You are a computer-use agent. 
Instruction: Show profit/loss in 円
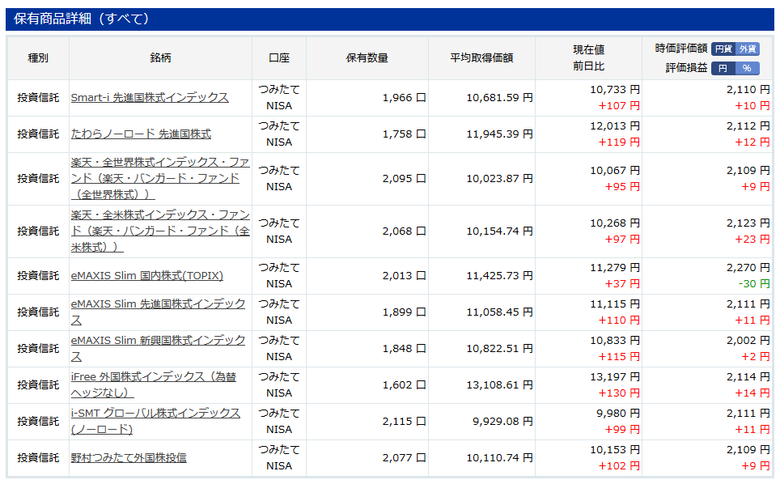point(723,68)
